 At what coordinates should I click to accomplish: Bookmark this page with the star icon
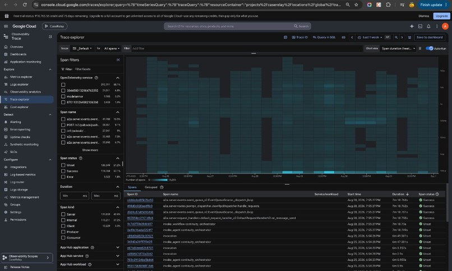point(356,5)
